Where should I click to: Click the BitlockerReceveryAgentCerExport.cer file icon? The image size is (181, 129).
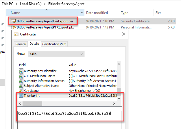click(x=13, y=21)
